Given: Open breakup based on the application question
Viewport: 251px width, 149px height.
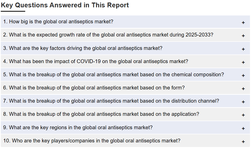Looking at the screenshot, I should [x=125, y=114].
